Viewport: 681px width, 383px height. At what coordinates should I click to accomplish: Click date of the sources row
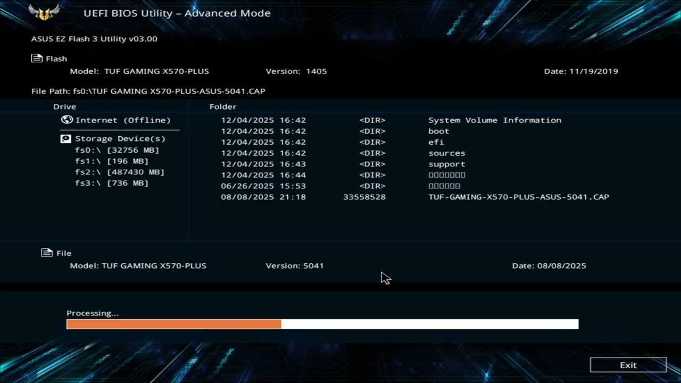click(x=263, y=153)
